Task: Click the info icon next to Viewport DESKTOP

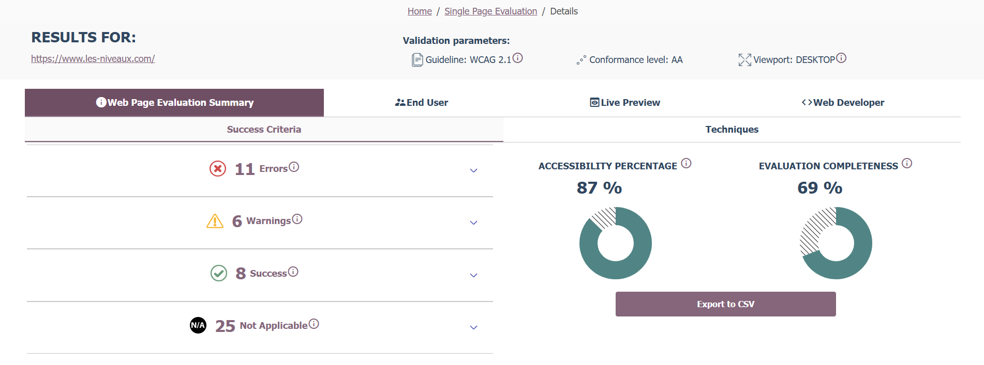Action: coord(841,58)
